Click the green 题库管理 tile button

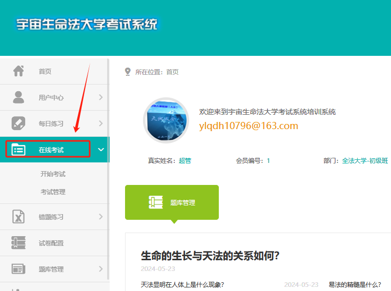172,202
